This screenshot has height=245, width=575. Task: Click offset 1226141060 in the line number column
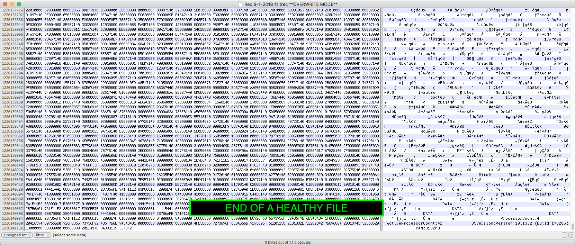pyautogui.click(x=12, y=223)
